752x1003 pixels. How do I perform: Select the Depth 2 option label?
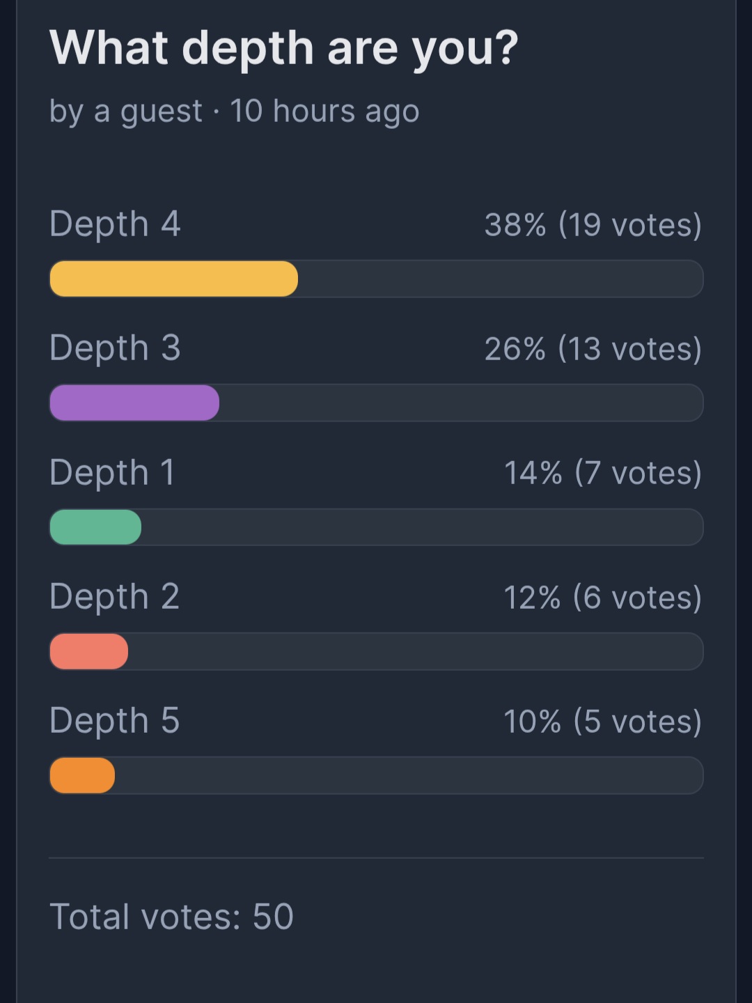[x=115, y=598]
